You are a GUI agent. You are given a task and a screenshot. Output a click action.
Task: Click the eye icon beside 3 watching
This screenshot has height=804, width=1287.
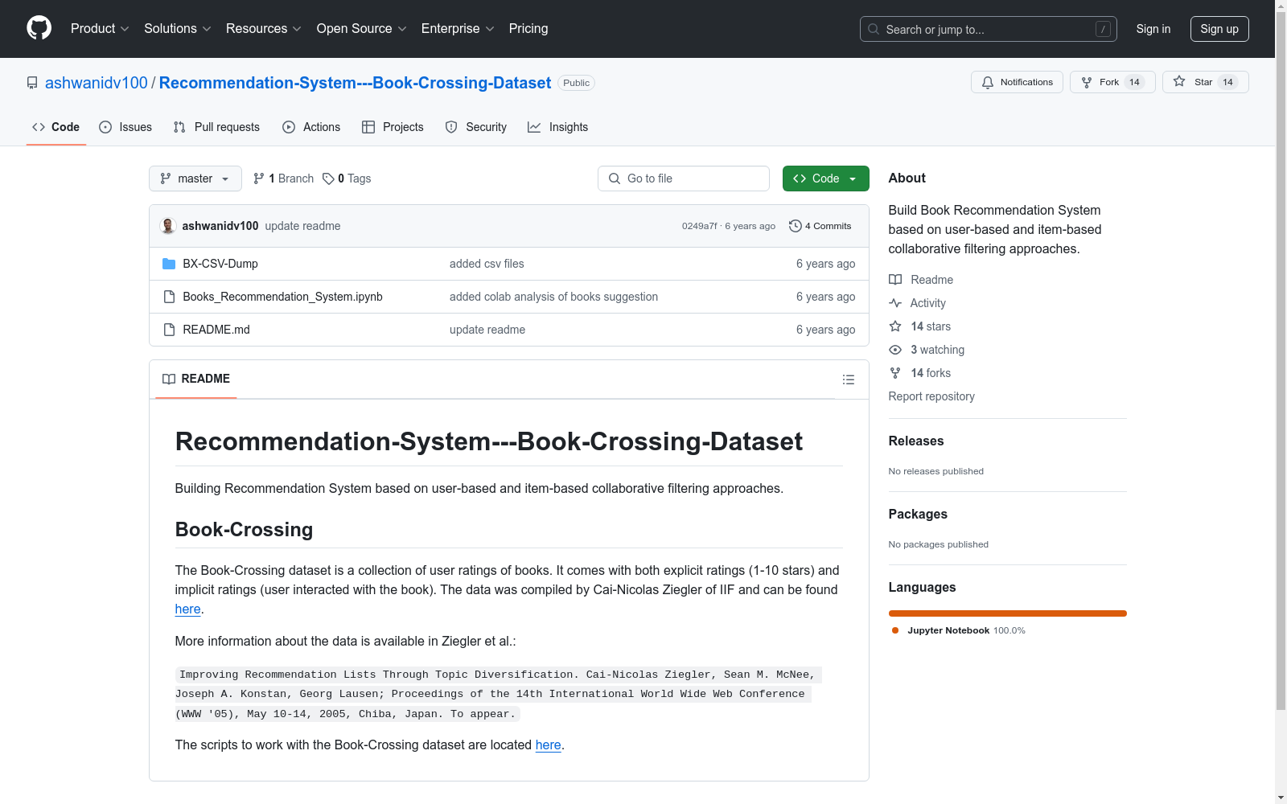(x=895, y=350)
